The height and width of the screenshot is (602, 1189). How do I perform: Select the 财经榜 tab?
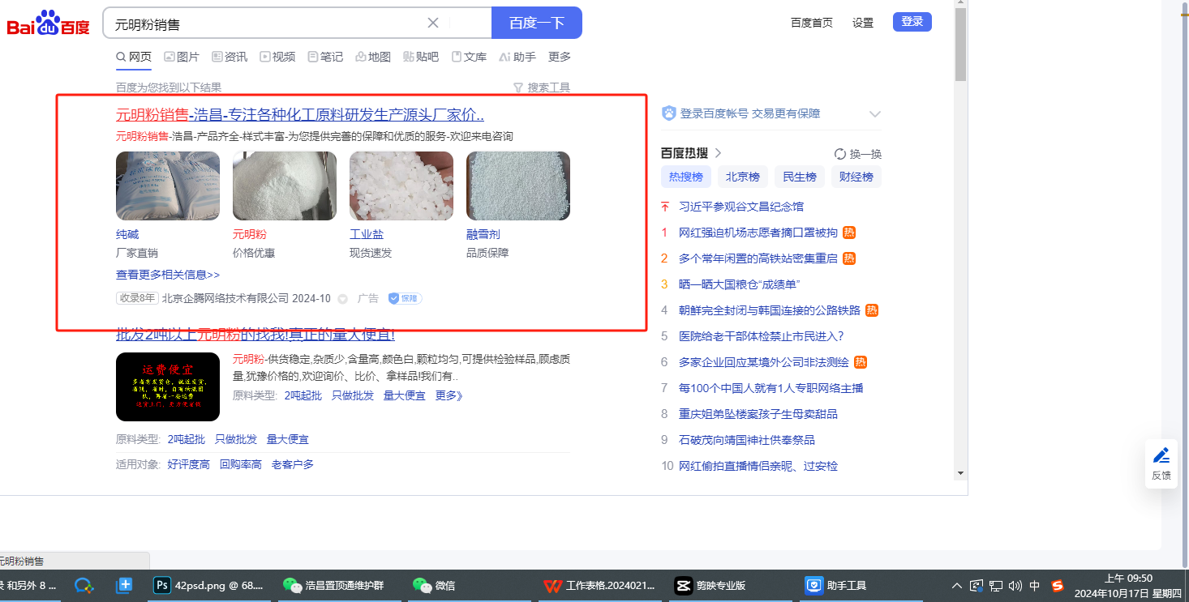point(856,177)
